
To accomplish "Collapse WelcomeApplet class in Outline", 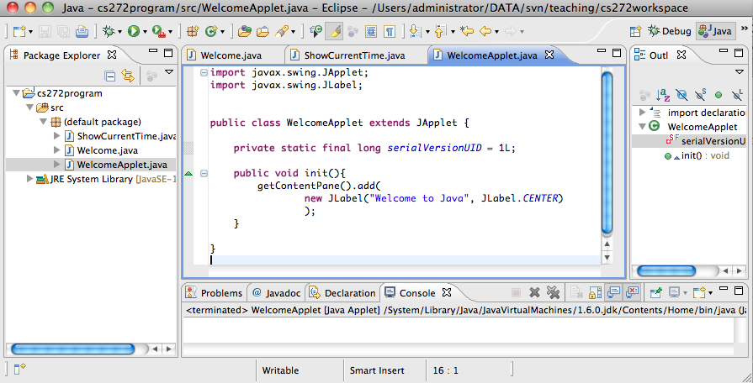I will point(642,127).
